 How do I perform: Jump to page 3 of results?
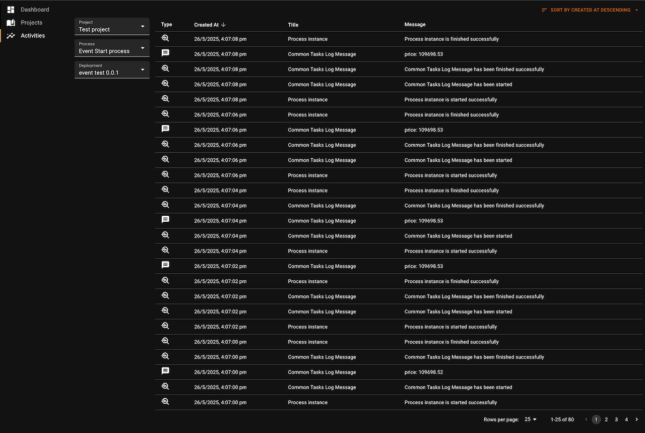point(616,419)
